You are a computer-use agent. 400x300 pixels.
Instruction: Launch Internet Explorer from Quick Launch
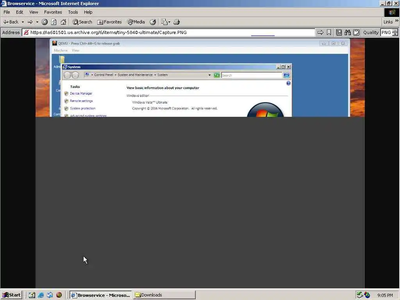(x=41, y=295)
